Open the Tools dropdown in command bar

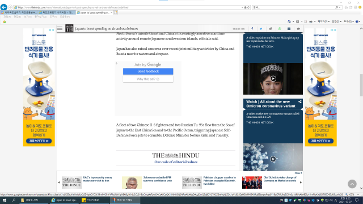tap(349, 22)
